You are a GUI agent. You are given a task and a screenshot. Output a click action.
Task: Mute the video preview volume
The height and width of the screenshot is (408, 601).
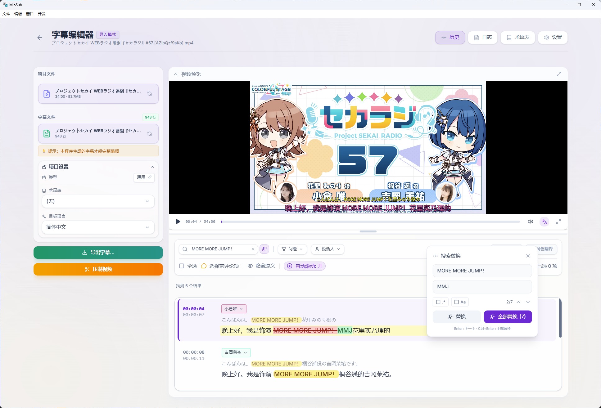531,222
